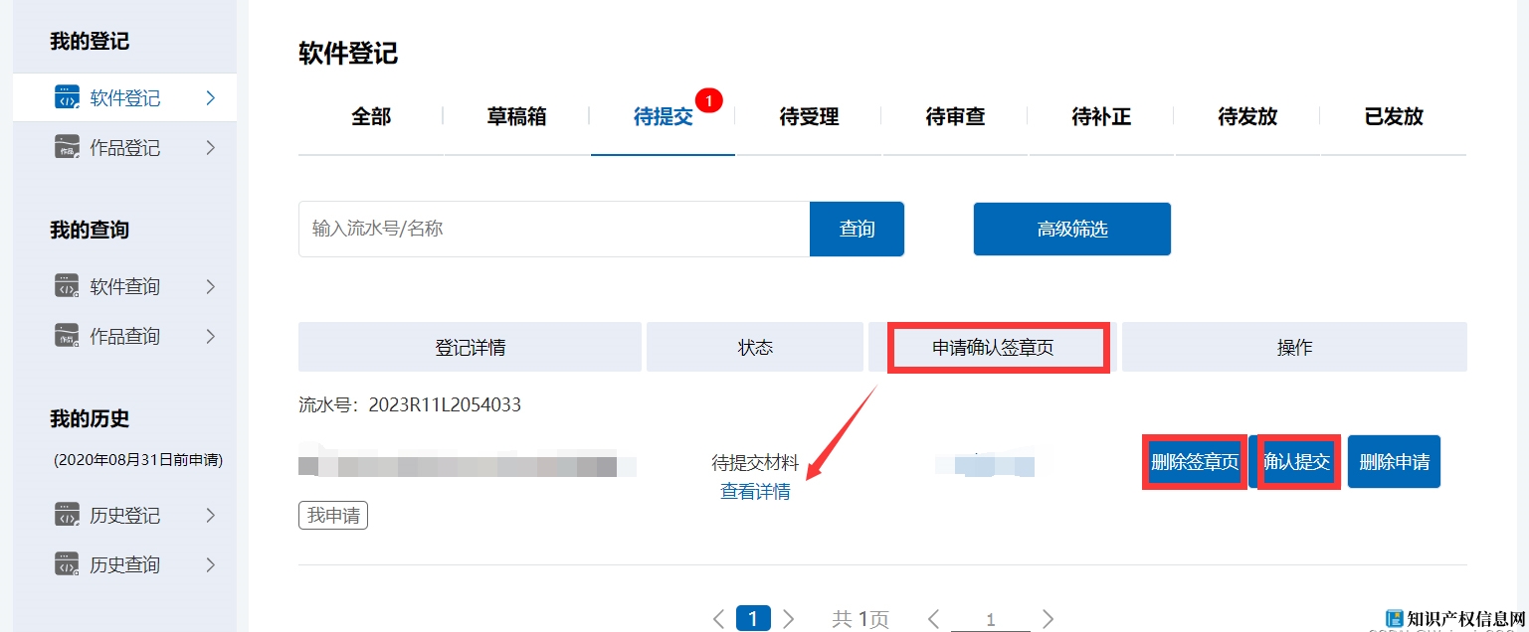Click the 删除签章页 button
This screenshot has height=632, width=1529.
(1194, 462)
